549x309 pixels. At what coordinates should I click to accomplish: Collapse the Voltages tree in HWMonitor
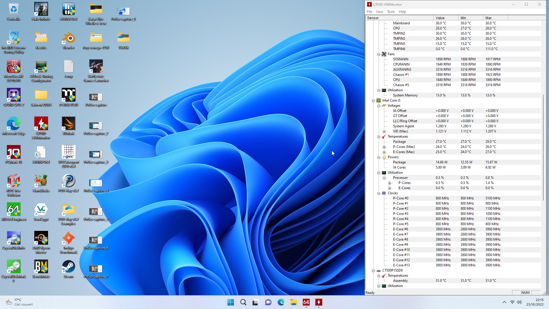(x=379, y=105)
